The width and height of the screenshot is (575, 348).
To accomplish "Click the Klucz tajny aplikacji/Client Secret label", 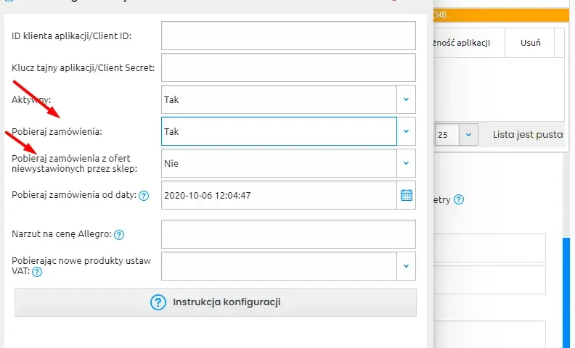I will pyautogui.click(x=83, y=67).
